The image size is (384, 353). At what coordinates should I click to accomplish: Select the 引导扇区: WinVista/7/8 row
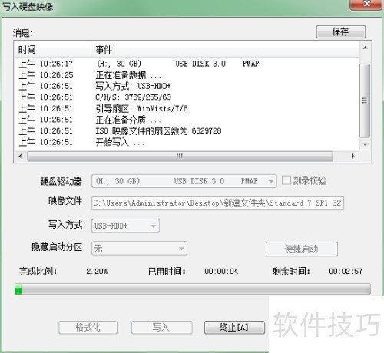[x=187, y=108]
